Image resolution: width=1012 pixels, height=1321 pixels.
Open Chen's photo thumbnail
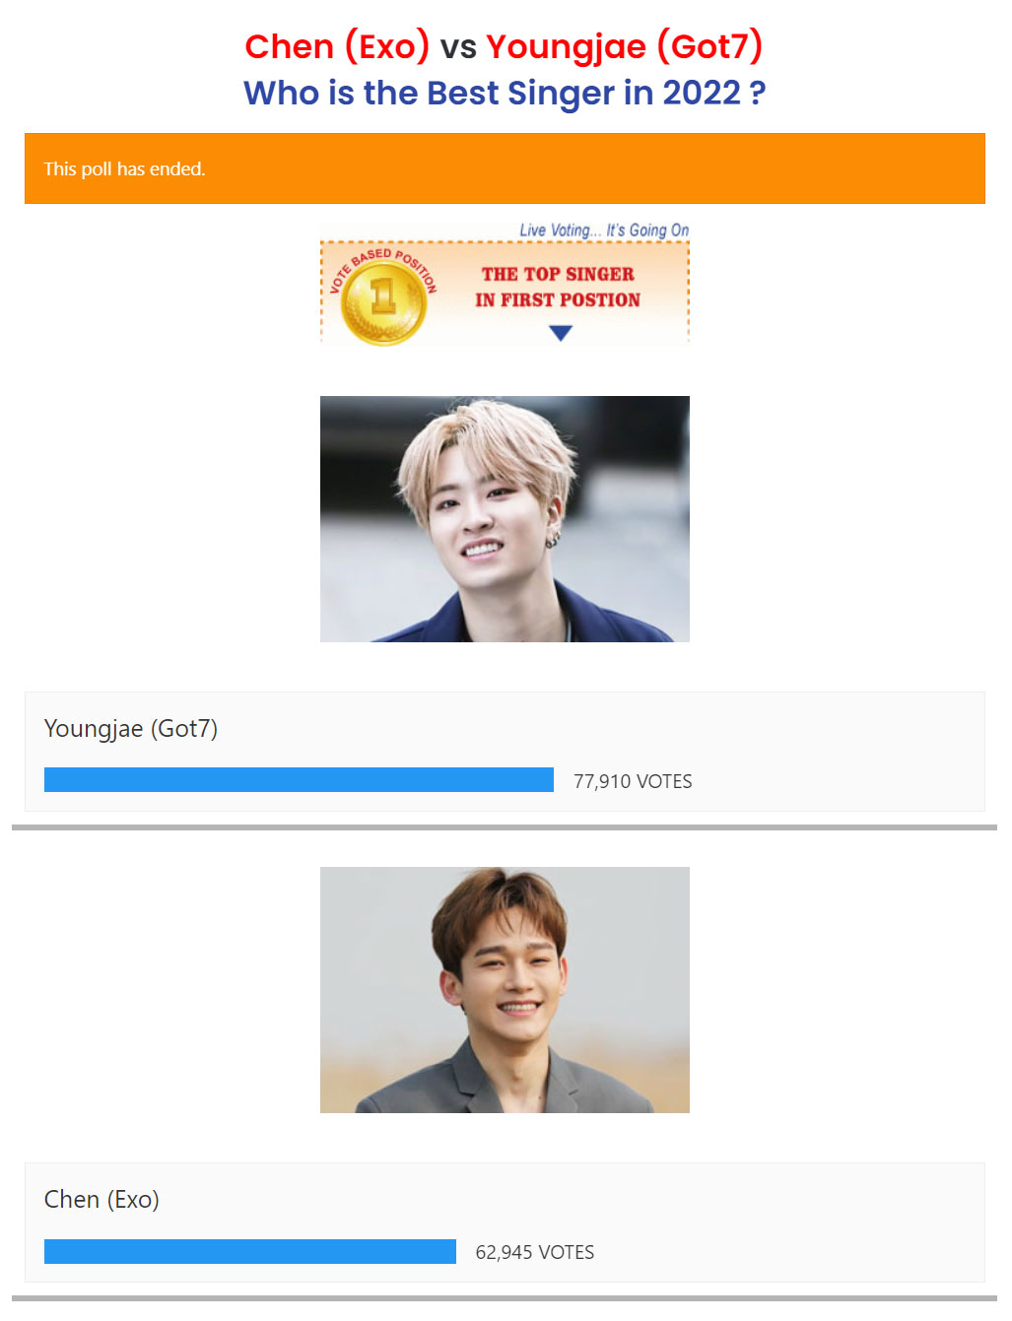[x=505, y=990]
